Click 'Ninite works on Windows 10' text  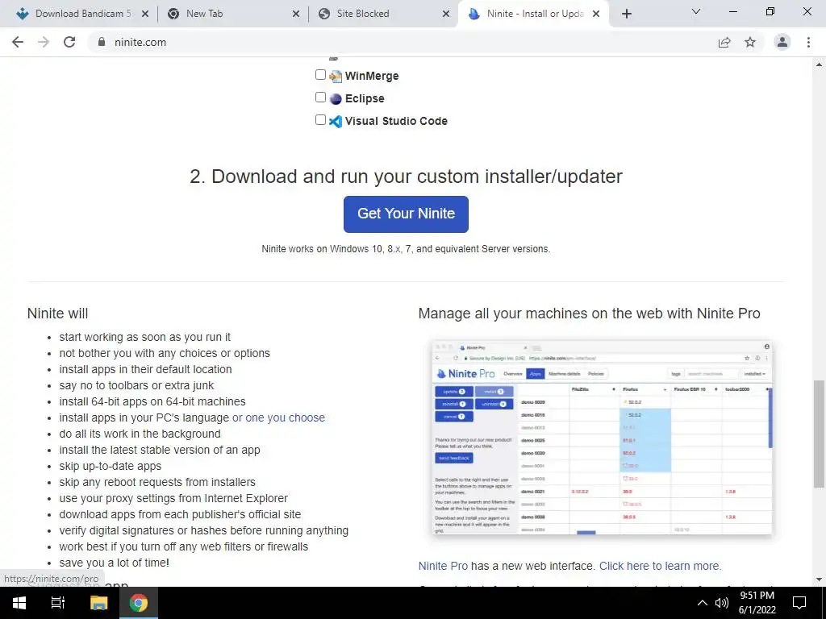[406, 249]
